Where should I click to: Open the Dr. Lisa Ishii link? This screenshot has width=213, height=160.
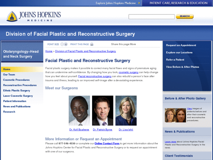126,130
